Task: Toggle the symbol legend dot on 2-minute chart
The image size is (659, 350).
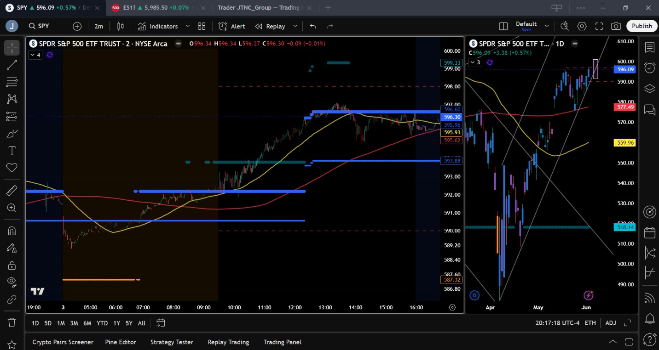Action: pos(178,44)
